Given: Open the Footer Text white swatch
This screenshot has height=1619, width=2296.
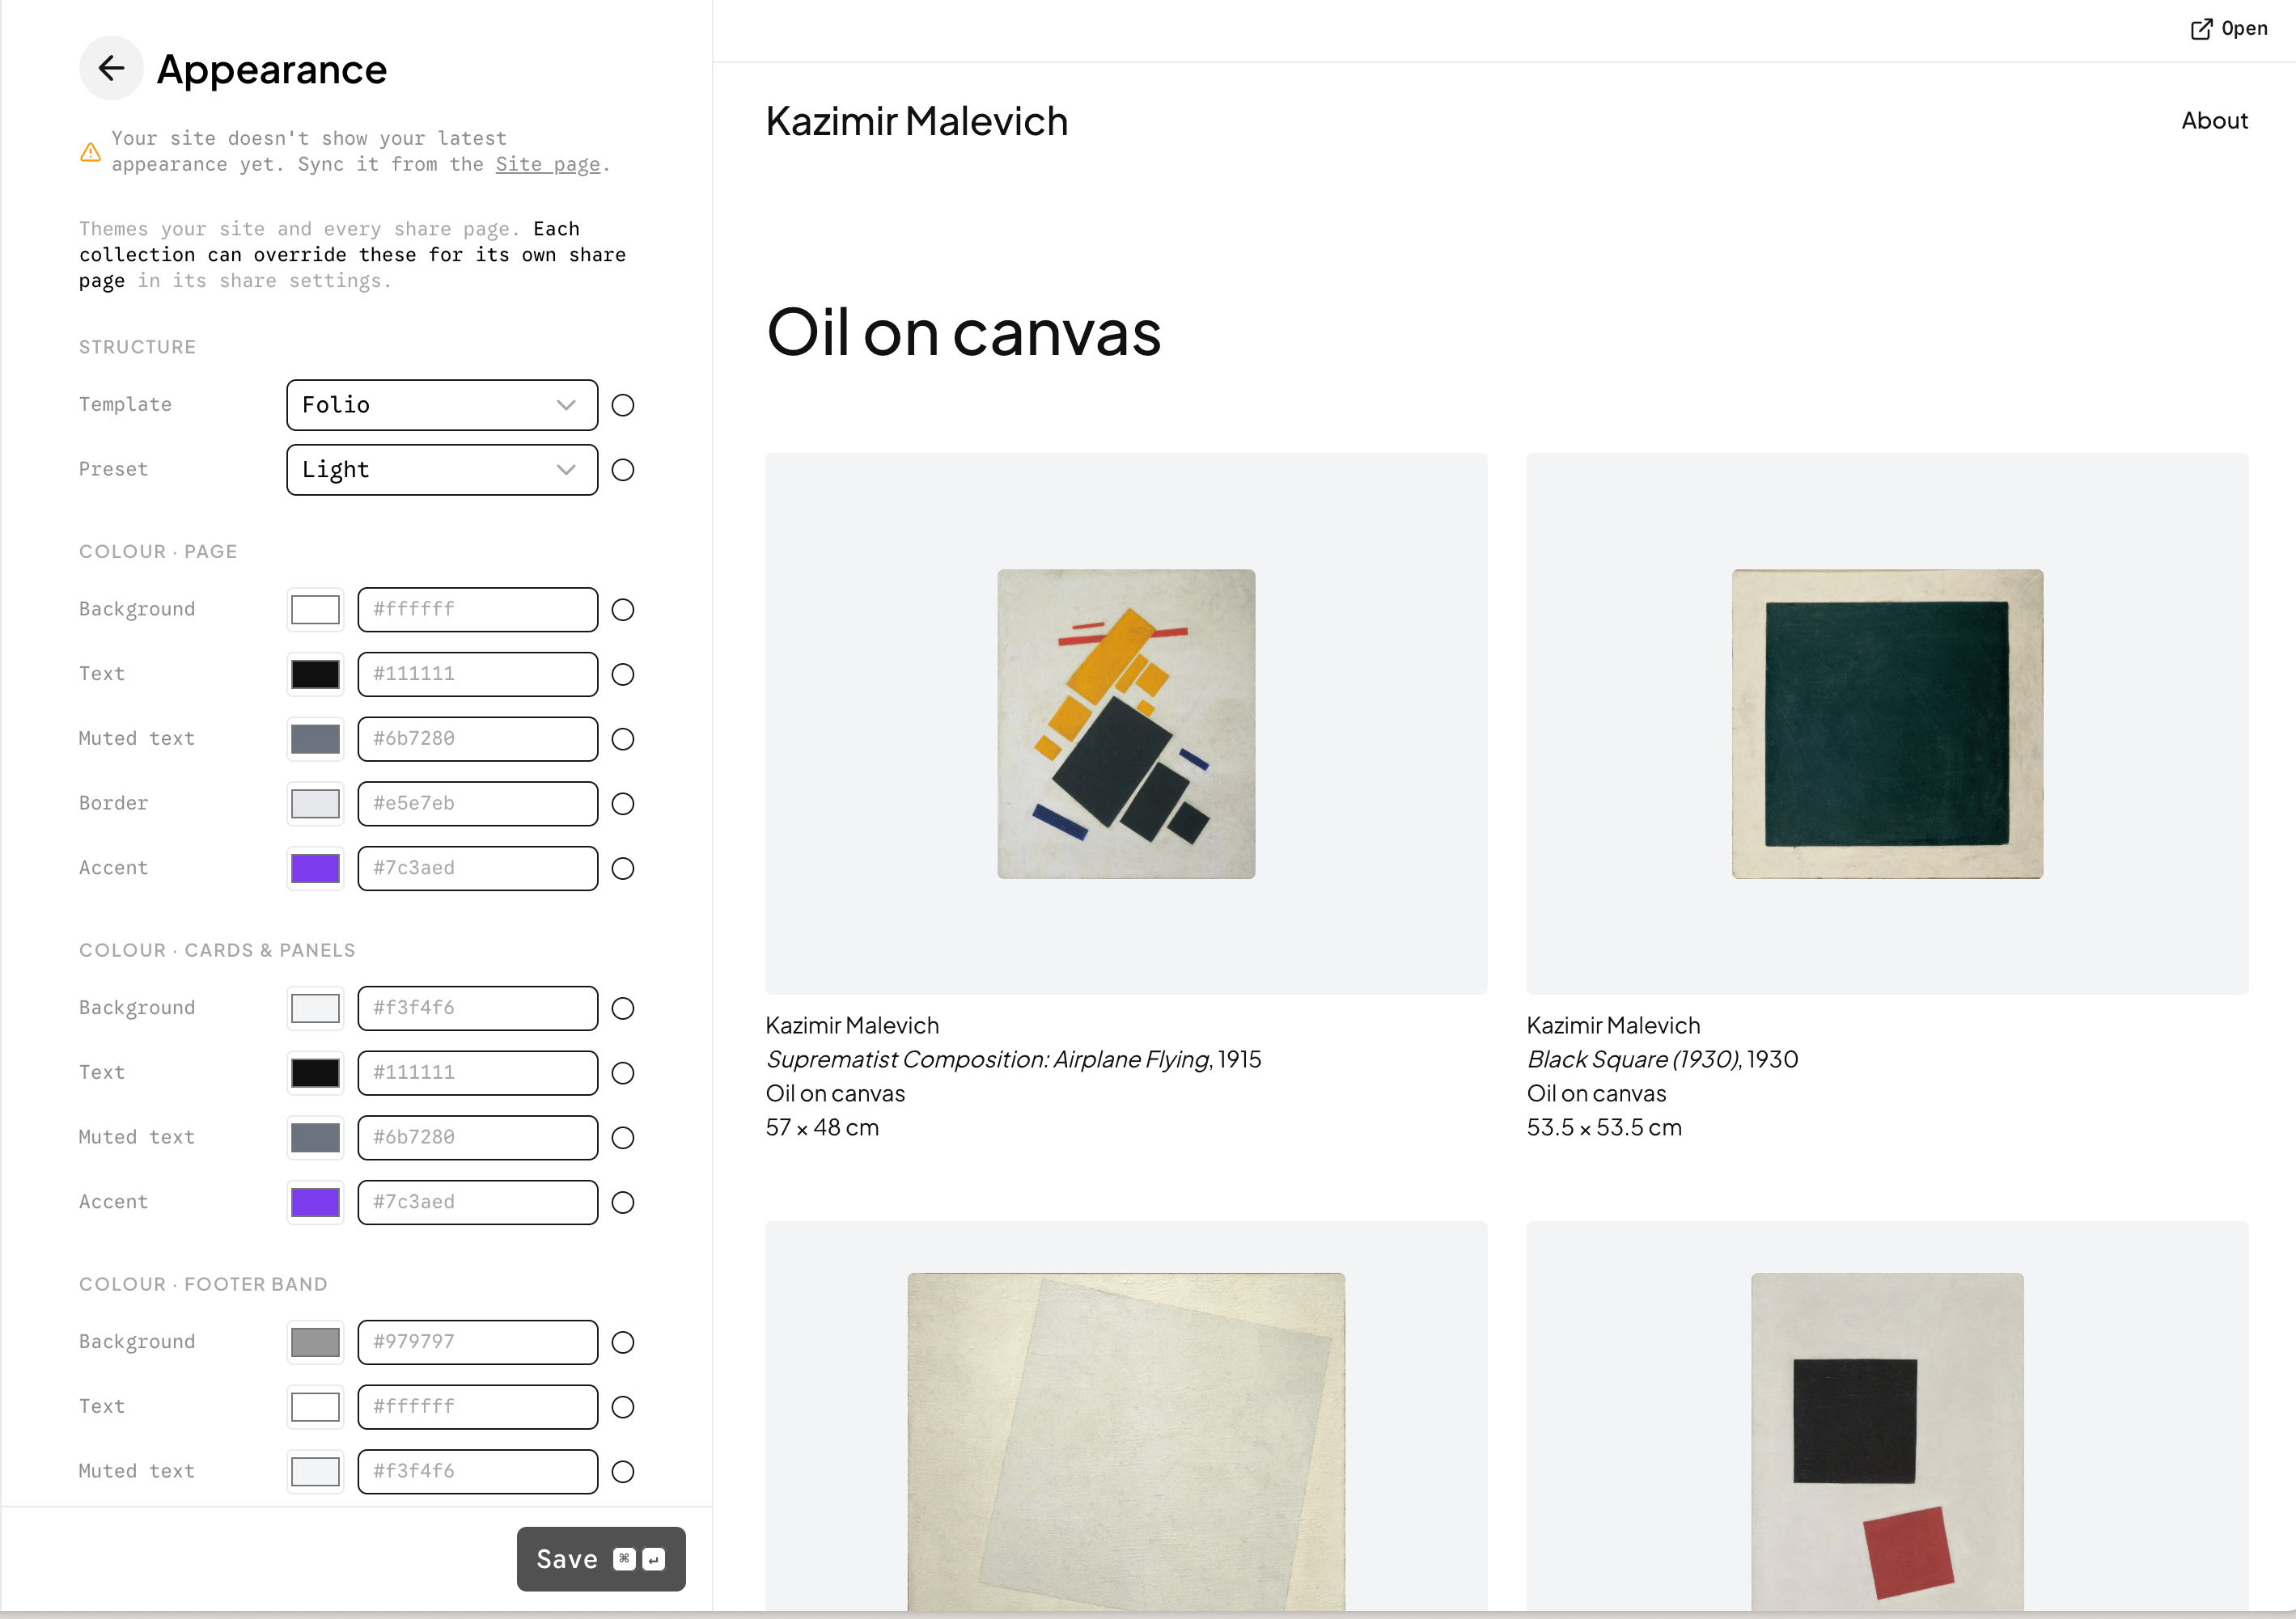Looking at the screenshot, I should click(315, 1407).
